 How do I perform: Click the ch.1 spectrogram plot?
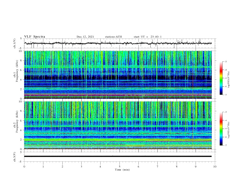coord(118,75)
